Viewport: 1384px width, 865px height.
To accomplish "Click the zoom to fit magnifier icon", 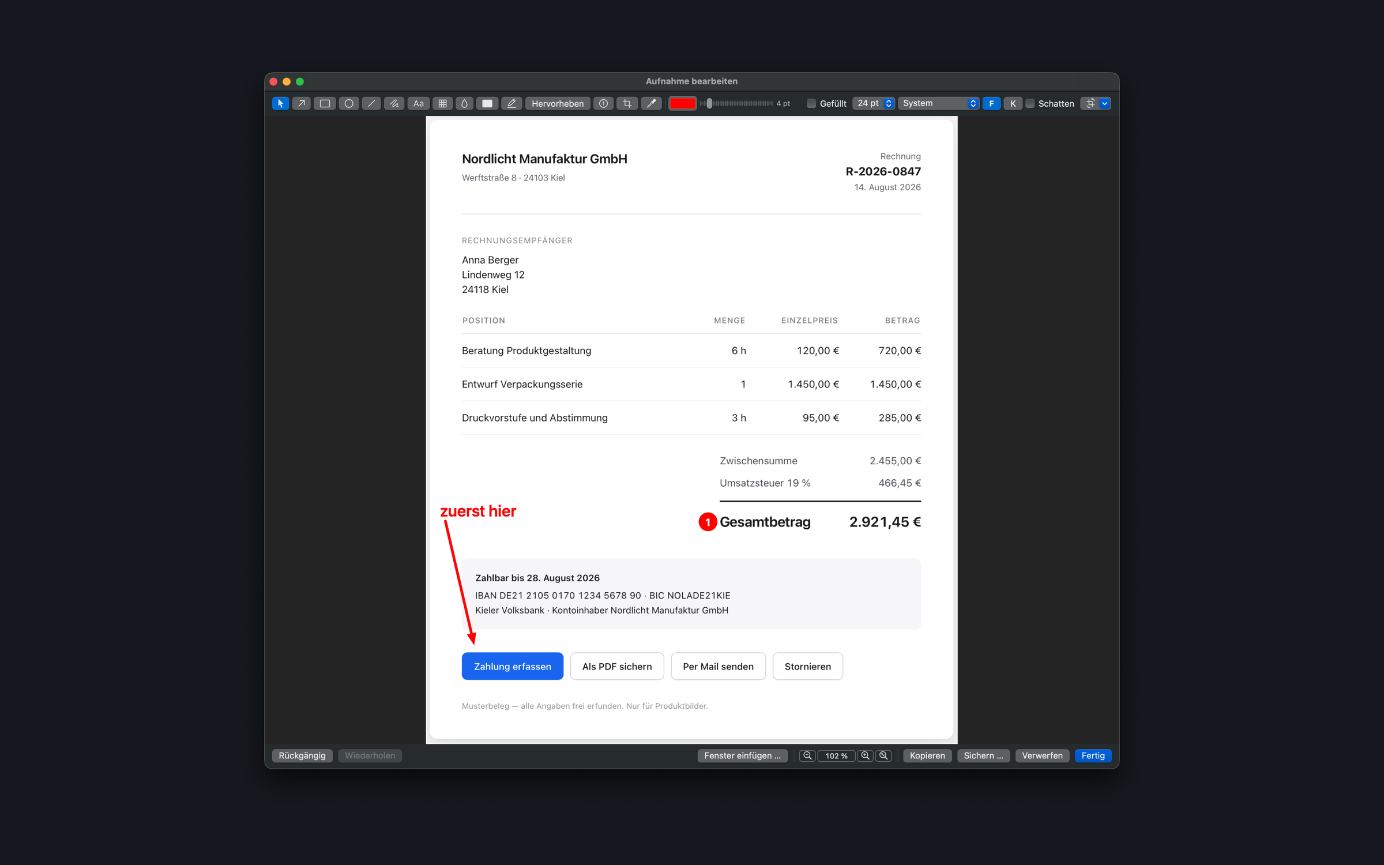I will click(883, 755).
